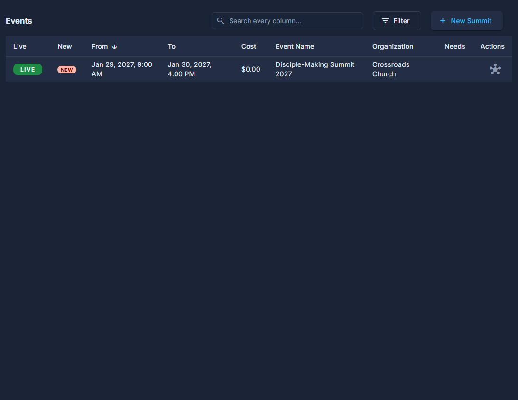Select the $0.00 cost cell
Screen dimensions: 518x400
(251, 69)
